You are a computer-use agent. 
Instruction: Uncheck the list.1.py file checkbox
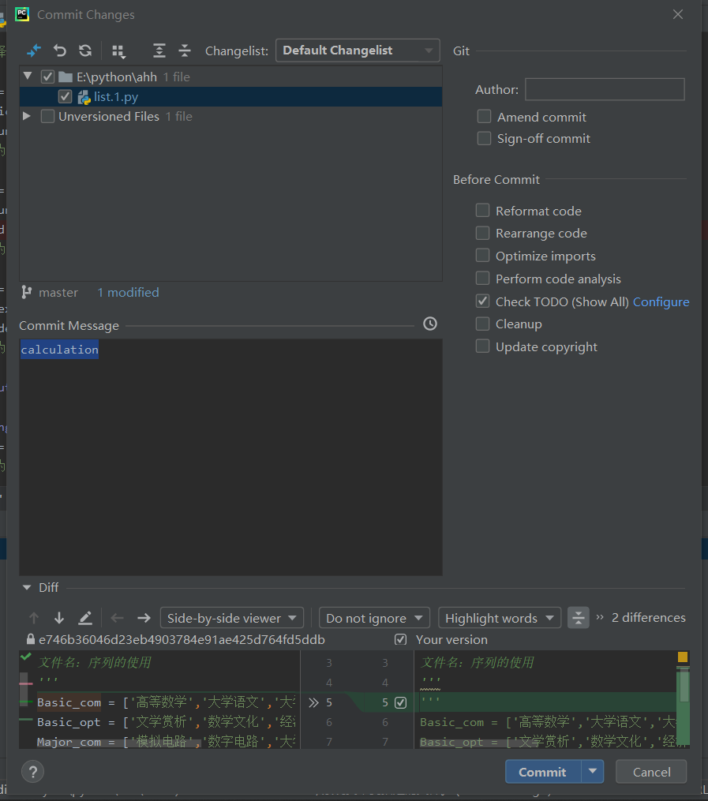coord(65,96)
